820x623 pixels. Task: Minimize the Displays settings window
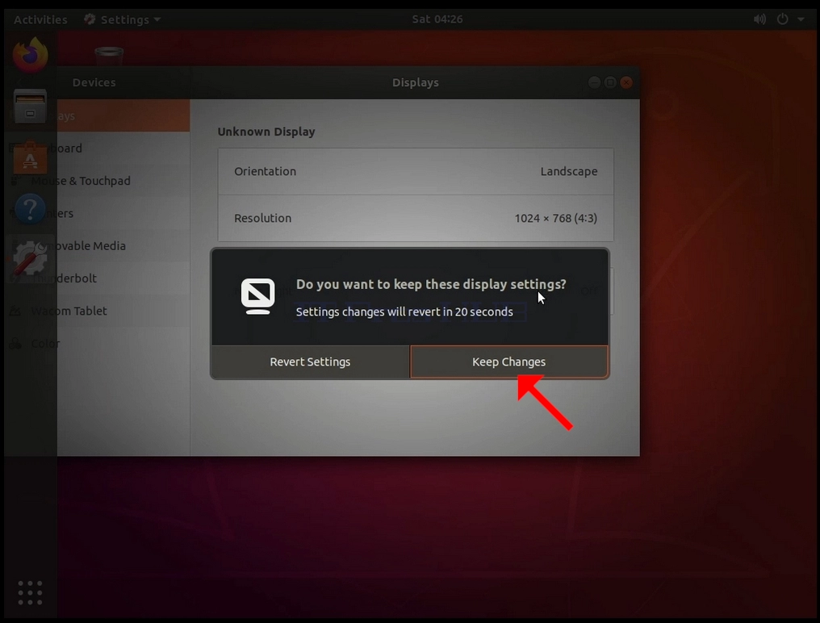594,82
